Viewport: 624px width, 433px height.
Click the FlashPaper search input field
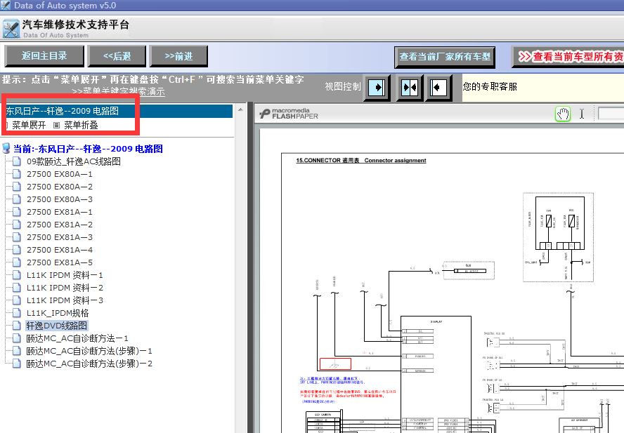(611, 114)
